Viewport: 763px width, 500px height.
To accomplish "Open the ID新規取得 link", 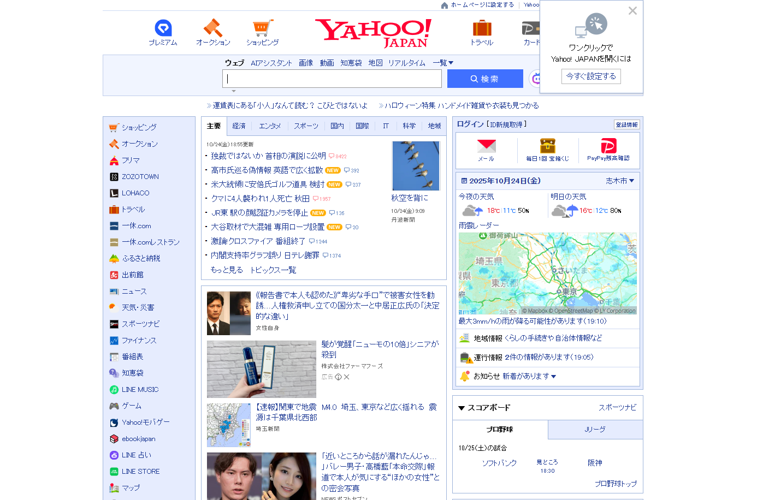I will pyautogui.click(x=506, y=124).
